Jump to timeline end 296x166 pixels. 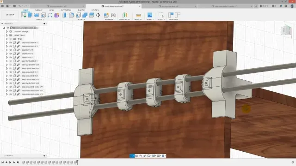click(x=18, y=162)
